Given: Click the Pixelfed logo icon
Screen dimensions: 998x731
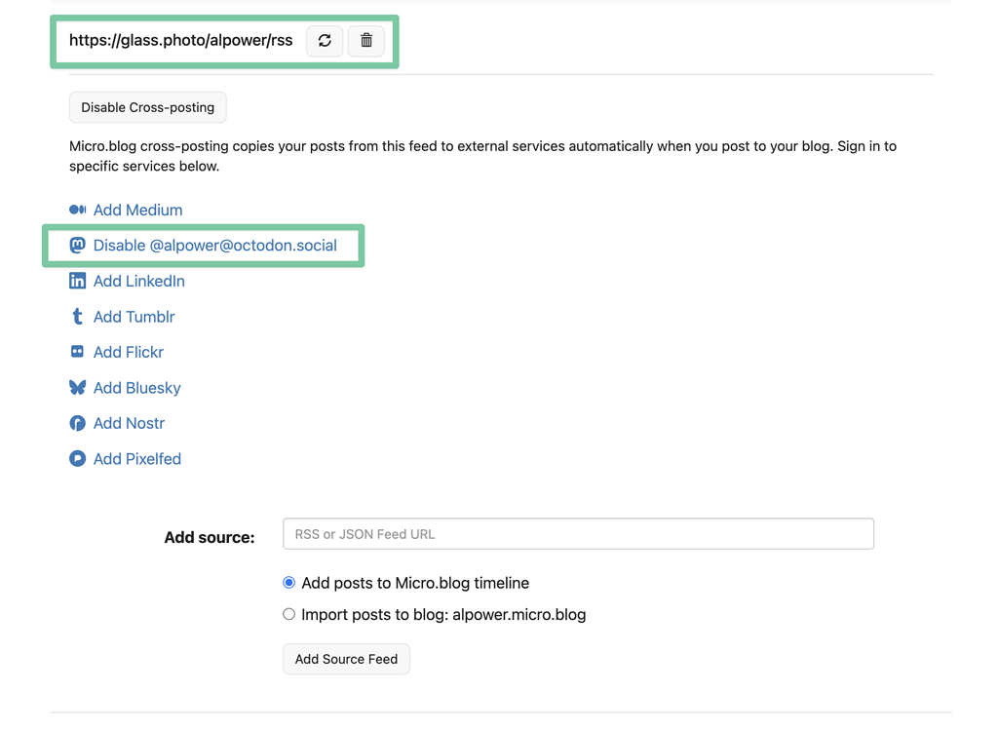Looking at the screenshot, I should [x=78, y=458].
